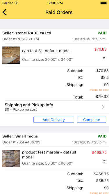
Task: Select can test 3 - default model item
Action: tap(46, 51)
